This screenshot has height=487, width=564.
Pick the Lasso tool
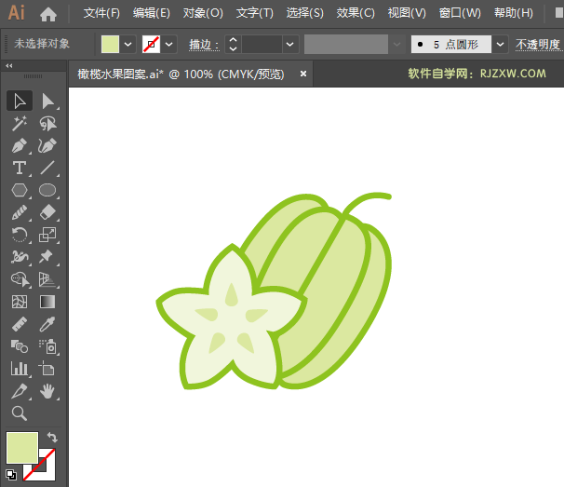[47, 123]
